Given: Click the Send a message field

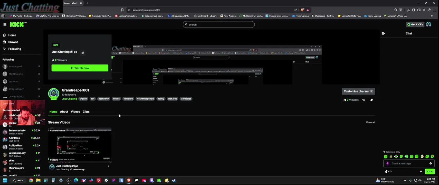Looking at the screenshot, I should pyautogui.click(x=409, y=163).
